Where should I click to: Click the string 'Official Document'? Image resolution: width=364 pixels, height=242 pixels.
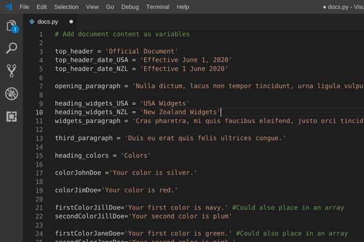pos(141,51)
